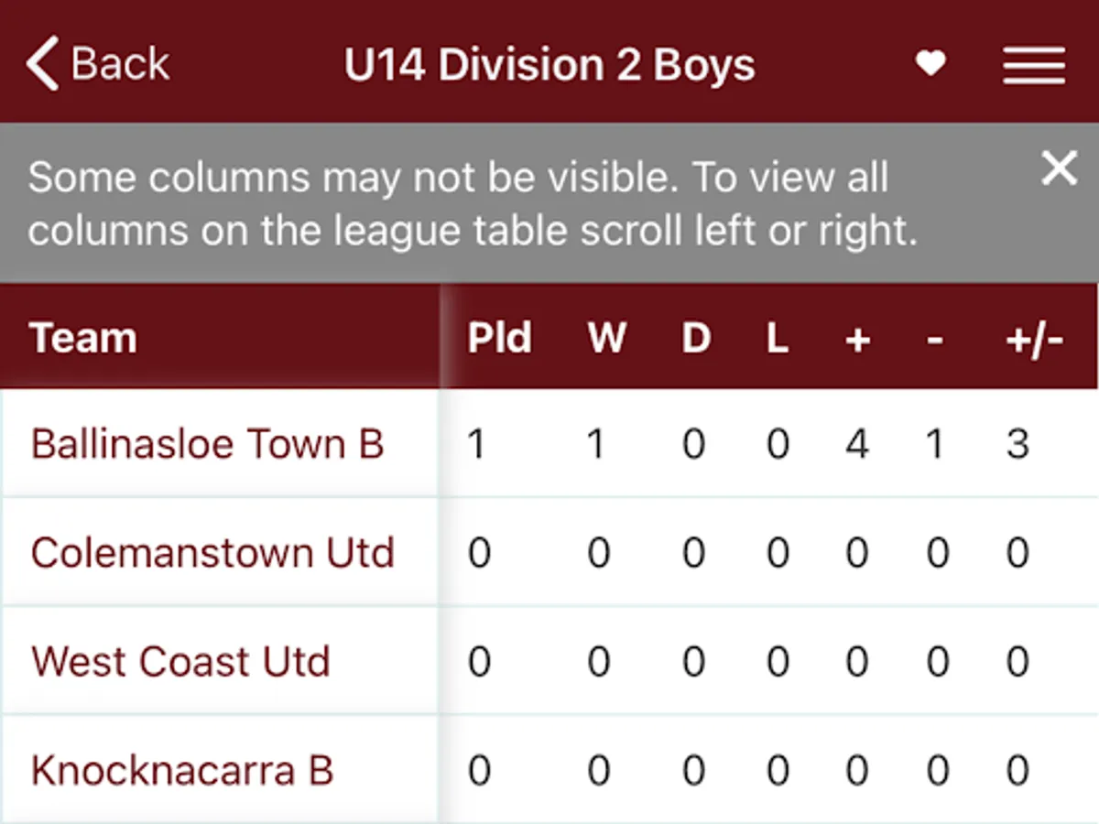Click the minus goals-against column header
1099x824 pixels.
934,340
